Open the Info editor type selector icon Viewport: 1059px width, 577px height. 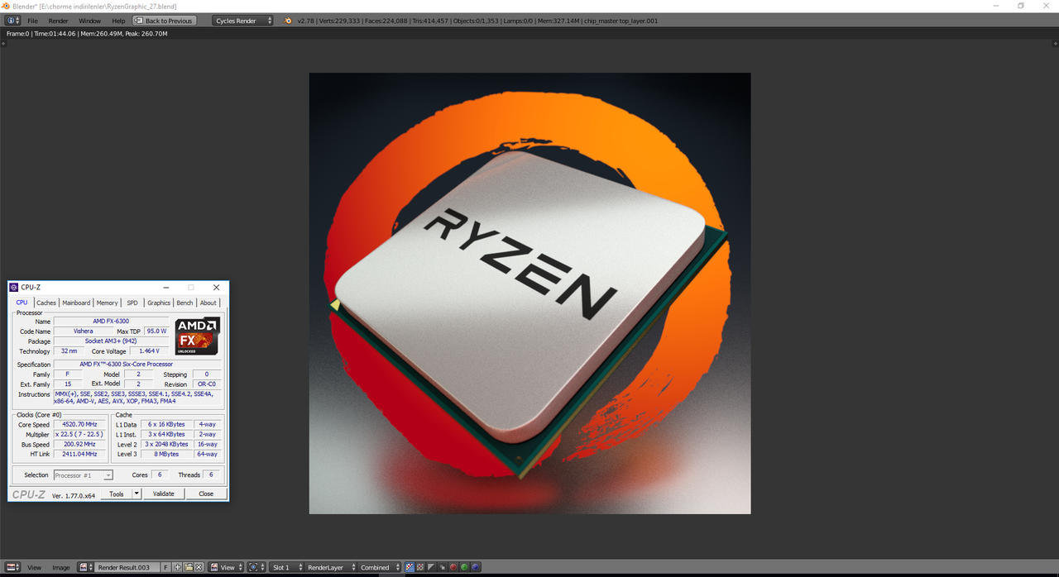tap(12, 21)
